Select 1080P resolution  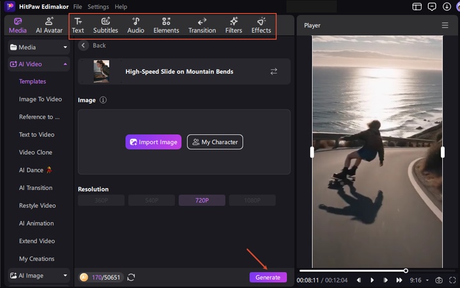(x=252, y=200)
